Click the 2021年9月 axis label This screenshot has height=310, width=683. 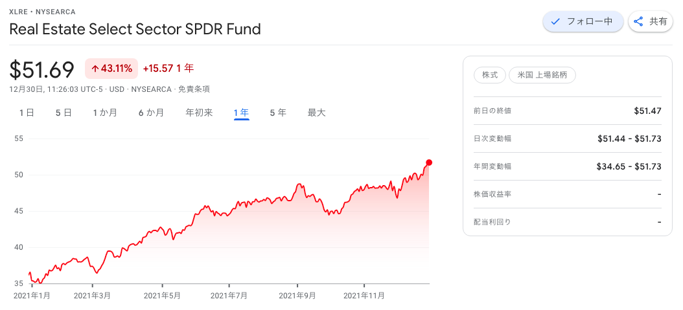[x=297, y=296]
